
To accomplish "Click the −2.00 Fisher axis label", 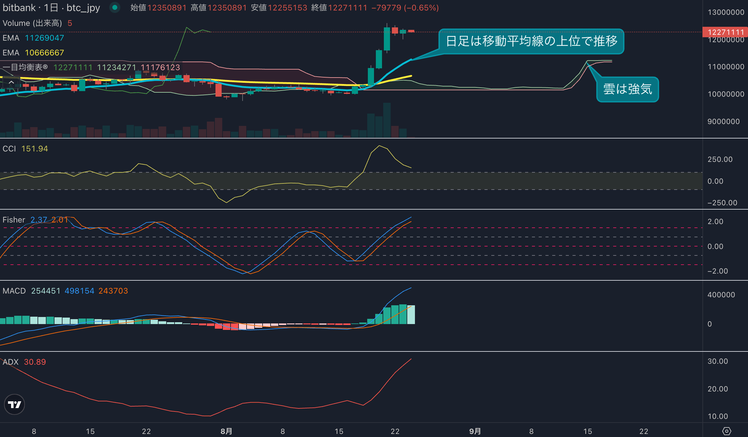I will 718,271.
